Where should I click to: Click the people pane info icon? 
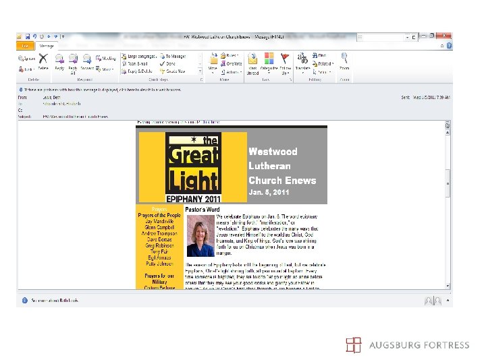tap(25, 300)
